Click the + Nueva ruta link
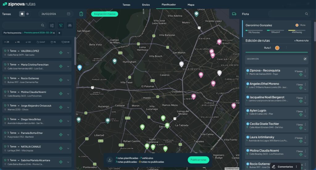The height and width of the screenshot is (170, 316). (301, 40)
